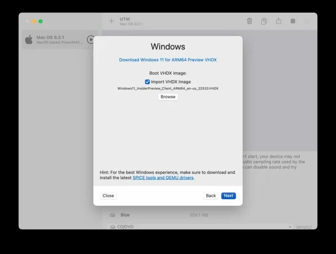The width and height of the screenshot is (336, 254).
Task: Click the Size drive icon
Action: [112, 215]
